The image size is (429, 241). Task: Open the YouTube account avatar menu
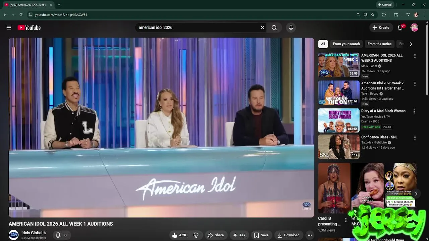[x=414, y=28]
